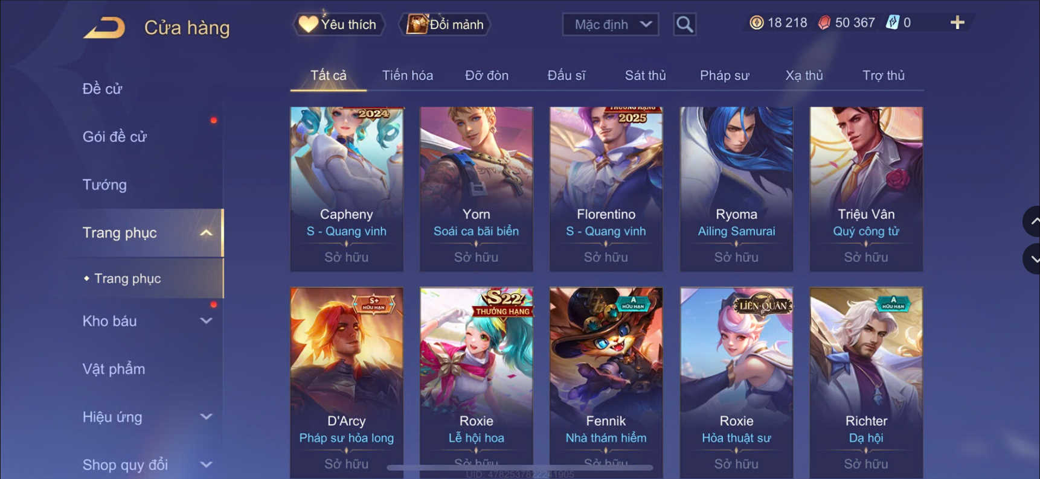Switch to the Sát thủ tab
The height and width of the screenshot is (479, 1040).
pos(645,75)
